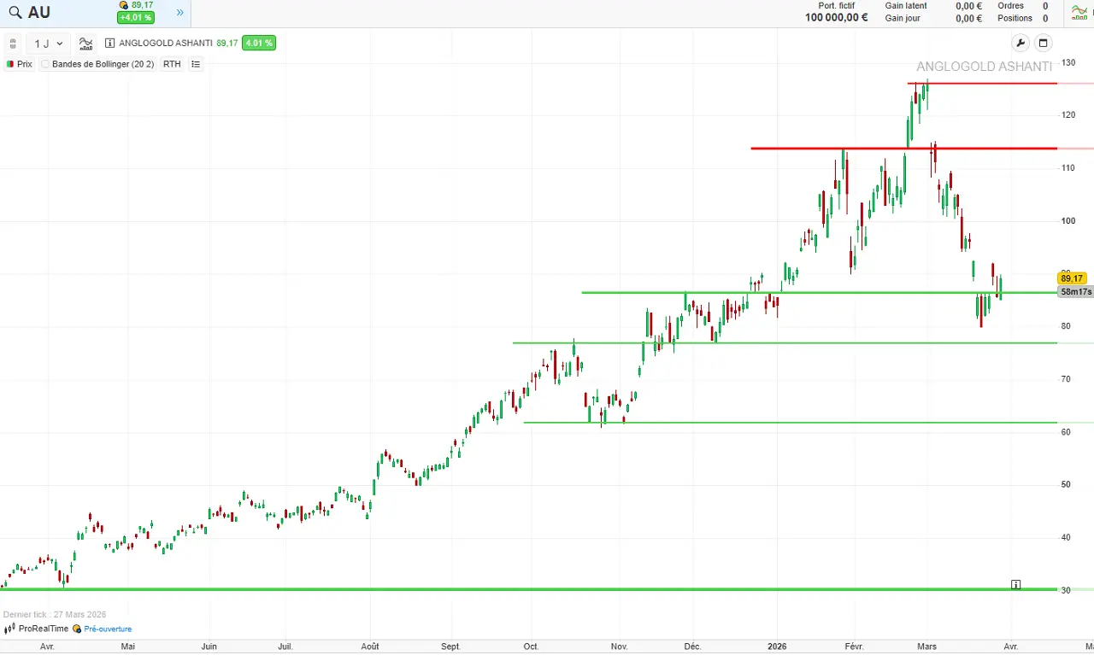Open the 1 J timeframe dropdown

(x=49, y=43)
